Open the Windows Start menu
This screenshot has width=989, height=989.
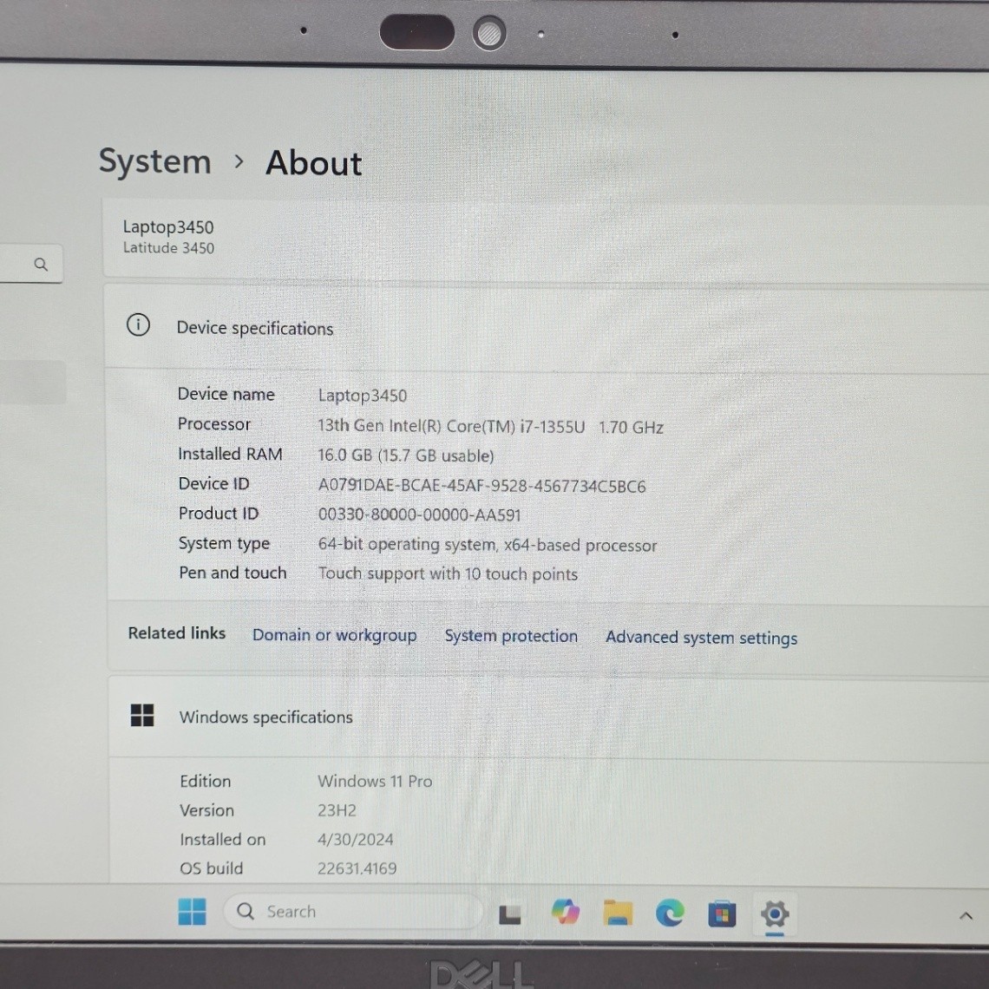click(193, 911)
